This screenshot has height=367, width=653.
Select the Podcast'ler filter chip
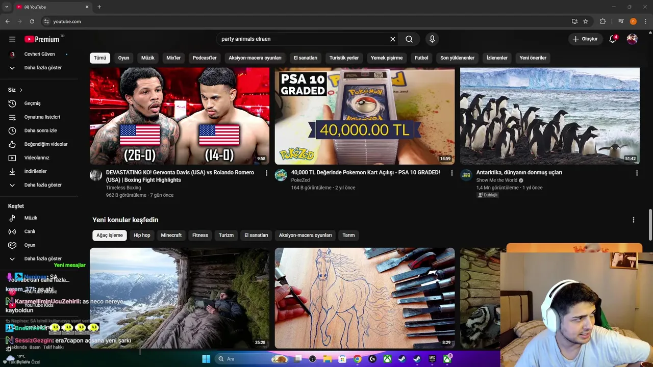coord(205,58)
